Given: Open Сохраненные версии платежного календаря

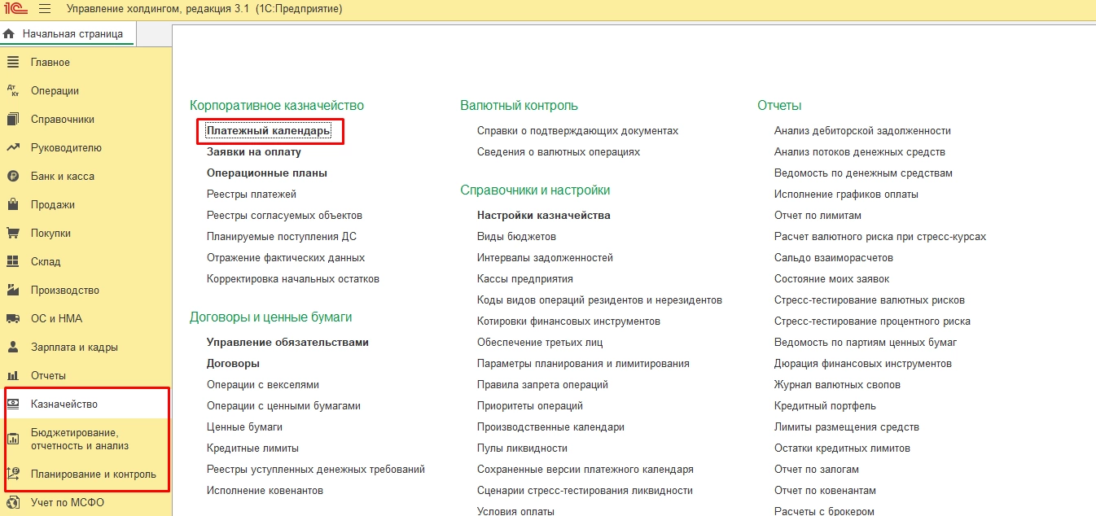Looking at the screenshot, I should click(585, 470).
